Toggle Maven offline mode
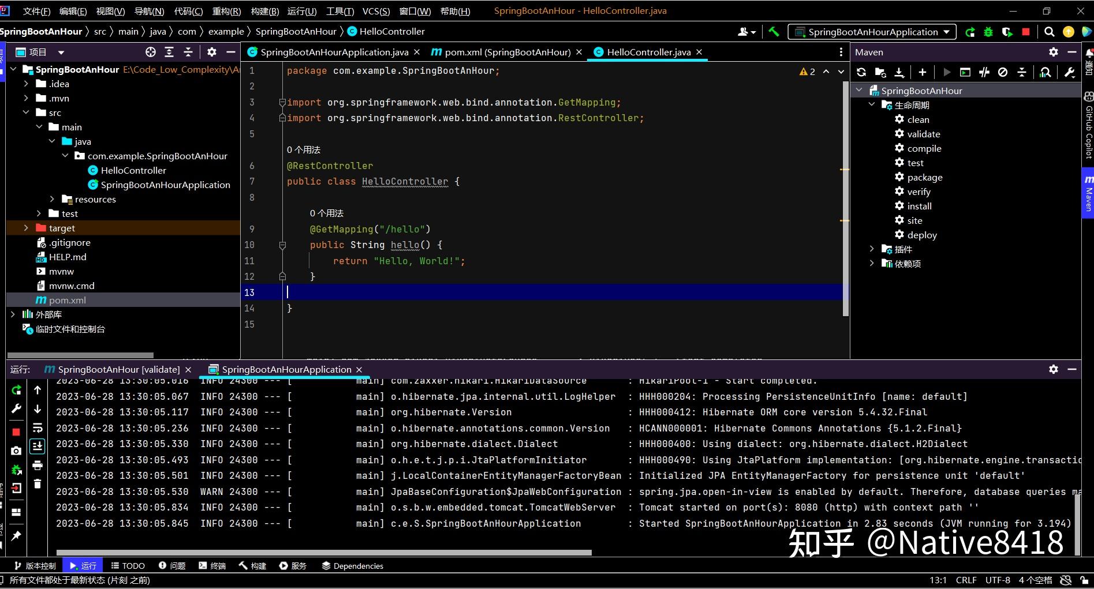The image size is (1094, 589). [x=984, y=72]
